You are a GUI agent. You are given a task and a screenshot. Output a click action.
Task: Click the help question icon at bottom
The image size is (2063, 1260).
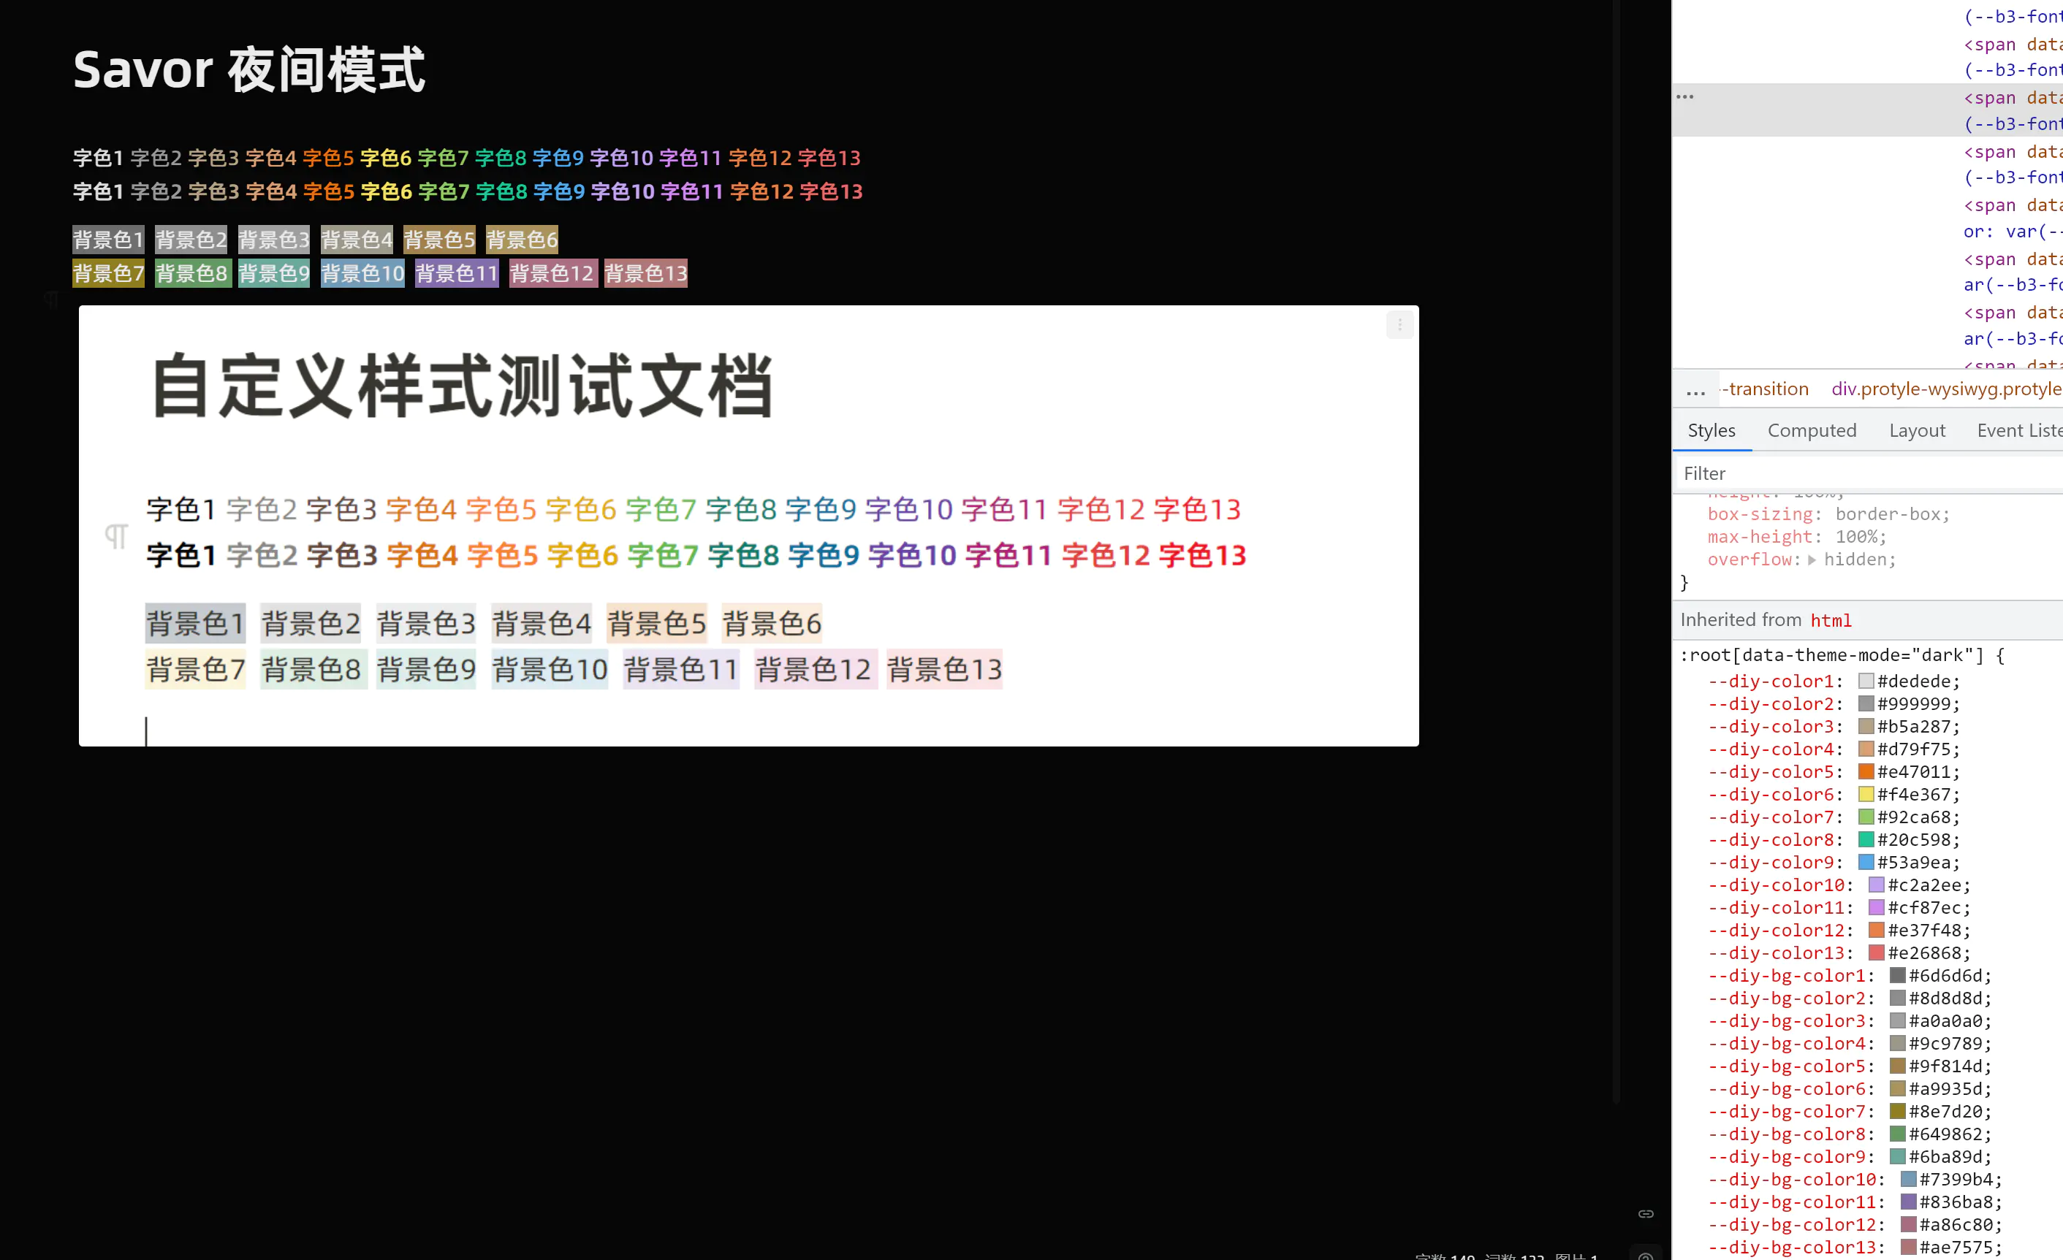tap(1645, 1255)
